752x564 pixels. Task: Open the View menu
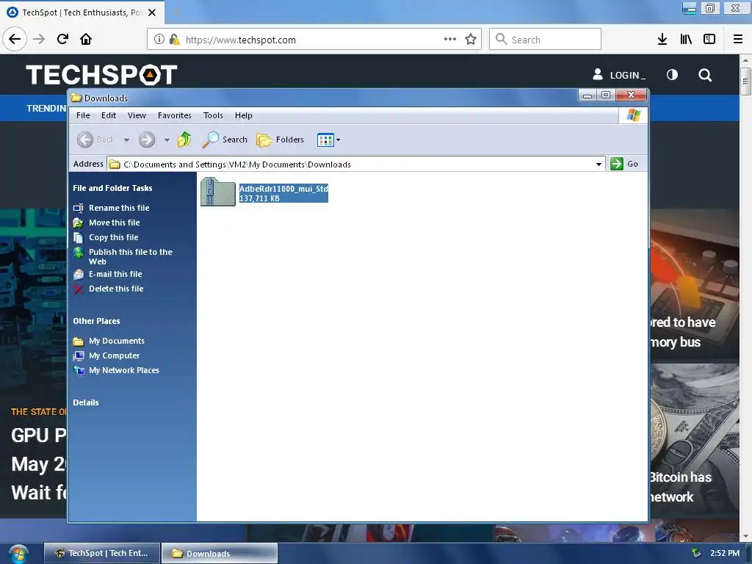tap(137, 115)
